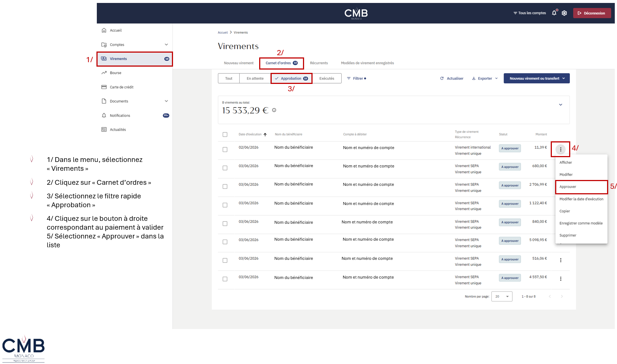Click the Carte de crédit card icon
Viewport: 617px width, 364px height.
click(x=104, y=87)
